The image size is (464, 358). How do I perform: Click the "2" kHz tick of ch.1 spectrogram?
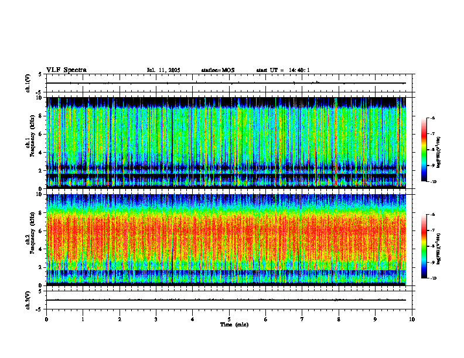pos(41,170)
